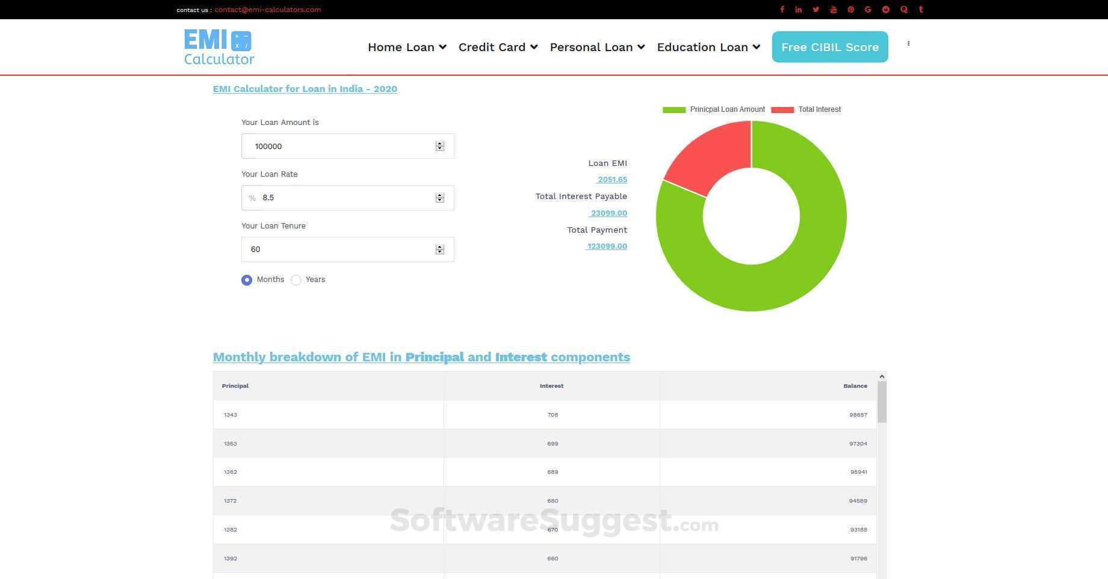
Task: Click the Twitter bird icon
Action: click(816, 9)
